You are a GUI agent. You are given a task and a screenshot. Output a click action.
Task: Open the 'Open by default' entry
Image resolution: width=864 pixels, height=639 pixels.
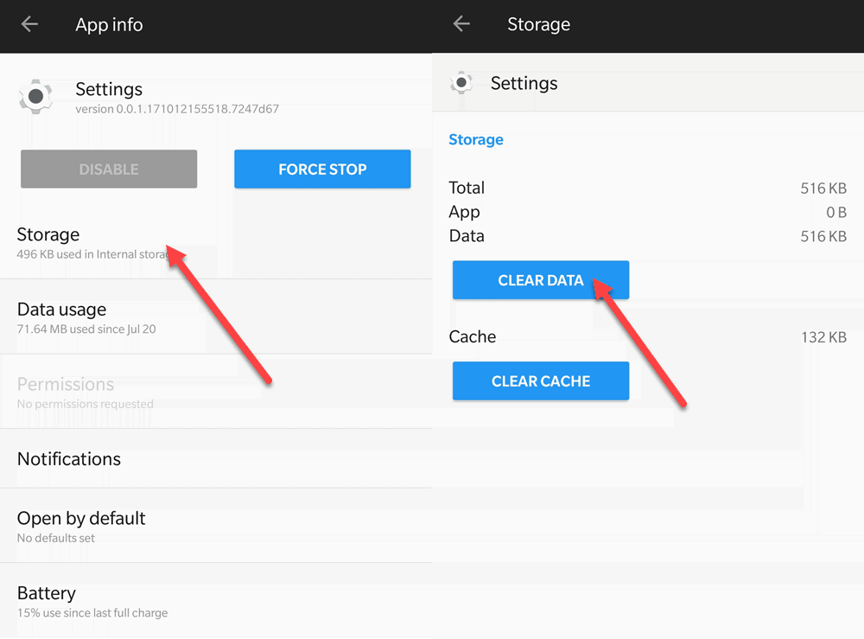[x=81, y=526]
